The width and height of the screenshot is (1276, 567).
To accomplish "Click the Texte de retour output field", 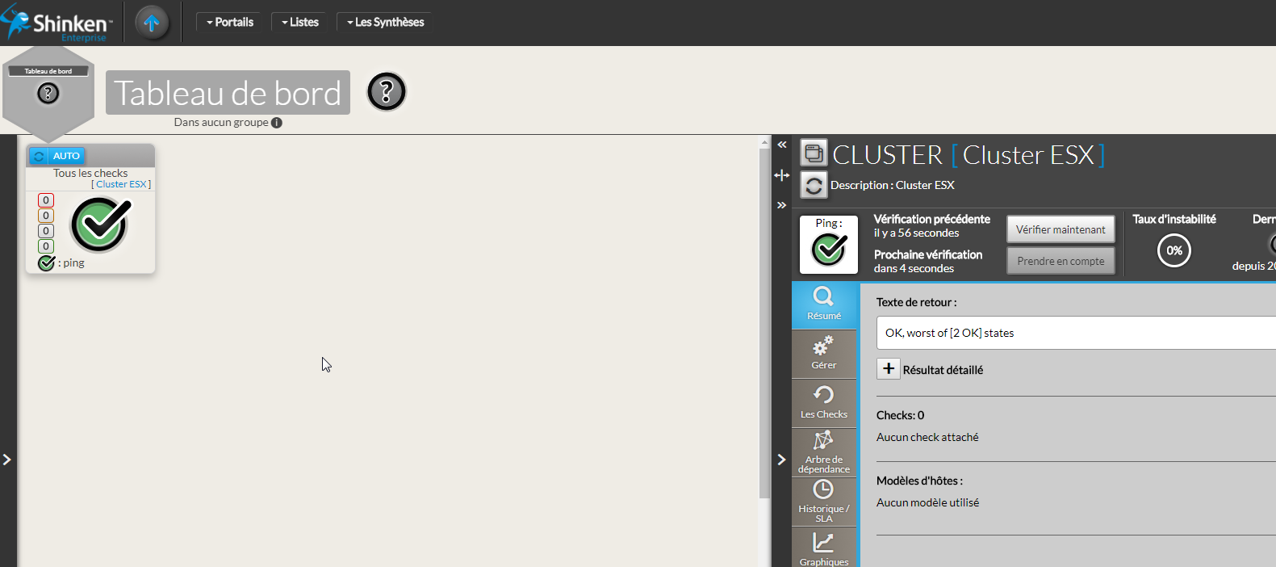I will [1075, 333].
